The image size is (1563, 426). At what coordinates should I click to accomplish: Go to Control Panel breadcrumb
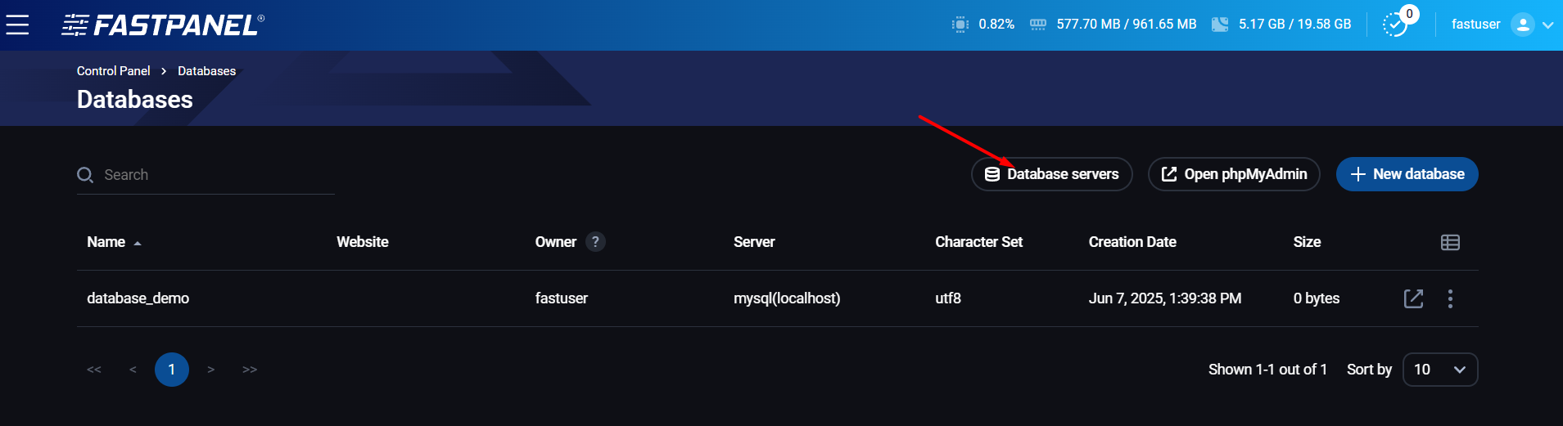[113, 71]
